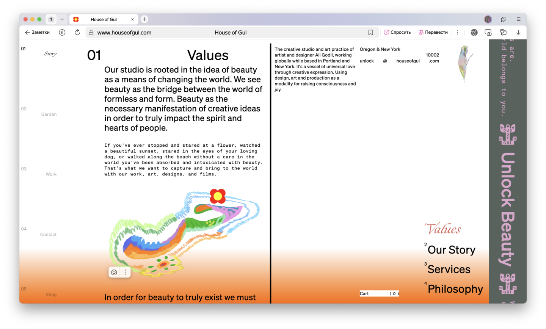Open the Cart (0) button
The height and width of the screenshot is (329, 546).
pyautogui.click(x=379, y=294)
